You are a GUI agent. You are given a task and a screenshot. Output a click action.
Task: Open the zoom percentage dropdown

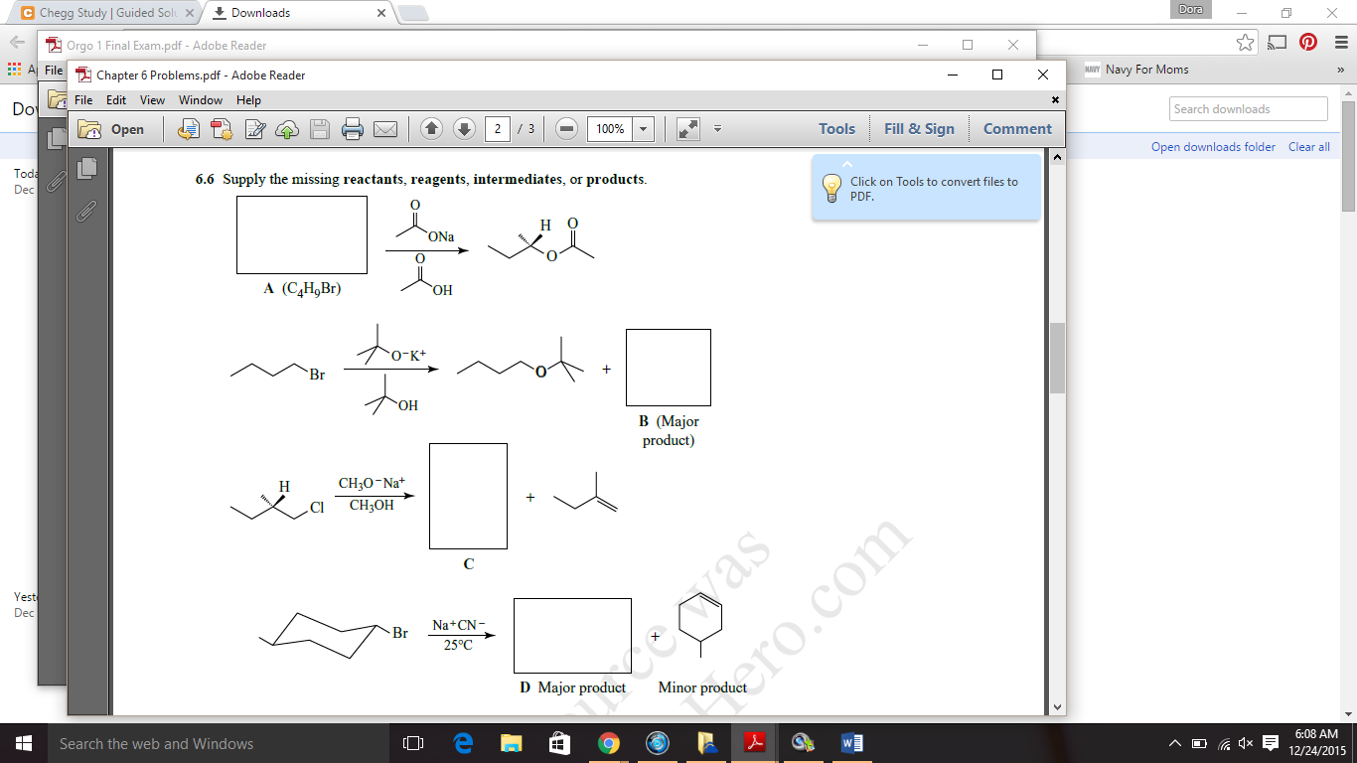tap(643, 128)
